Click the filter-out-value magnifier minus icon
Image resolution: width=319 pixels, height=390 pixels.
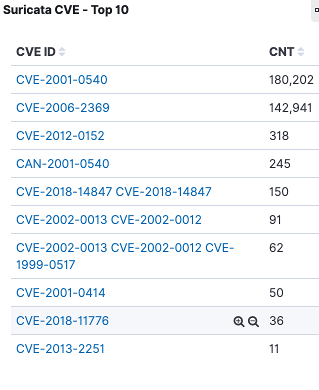pyautogui.click(x=253, y=321)
